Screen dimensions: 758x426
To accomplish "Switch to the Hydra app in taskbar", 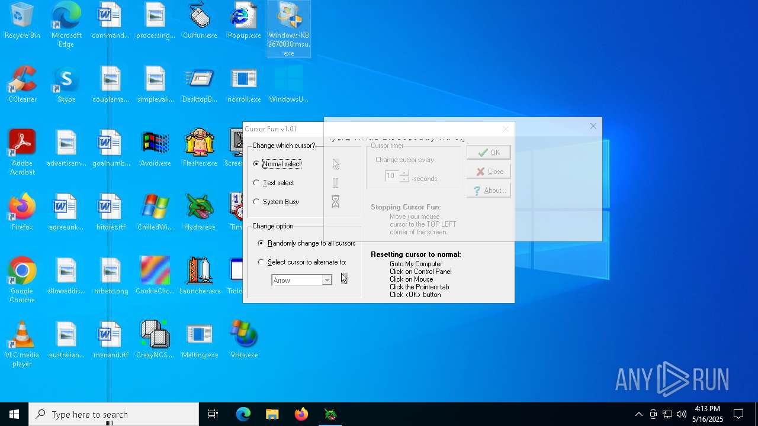I will point(330,414).
